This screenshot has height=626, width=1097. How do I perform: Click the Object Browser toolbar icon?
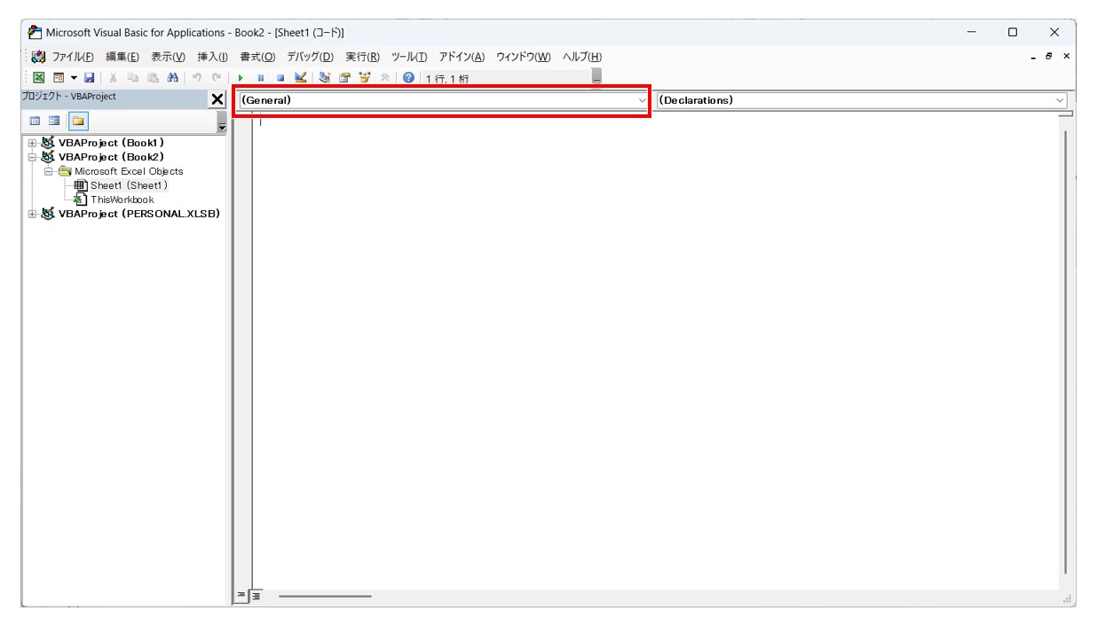(365, 78)
